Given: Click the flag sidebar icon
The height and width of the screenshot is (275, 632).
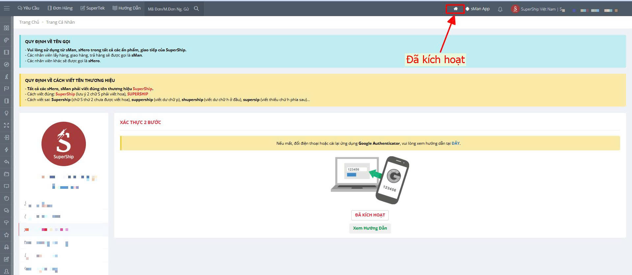Looking at the screenshot, I should (x=6, y=89).
